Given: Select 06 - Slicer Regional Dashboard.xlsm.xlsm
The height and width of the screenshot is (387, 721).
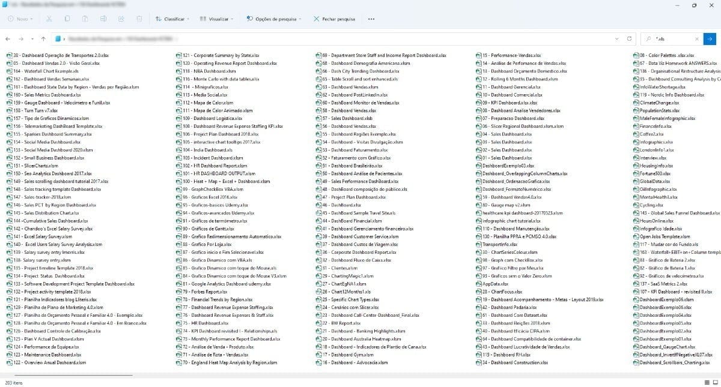Looking at the screenshot, I should click(x=520, y=126).
